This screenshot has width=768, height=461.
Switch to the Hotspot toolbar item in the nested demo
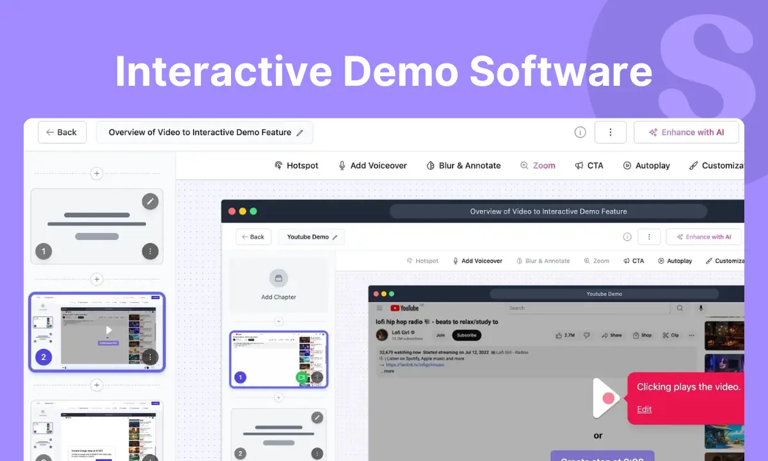[x=424, y=261]
